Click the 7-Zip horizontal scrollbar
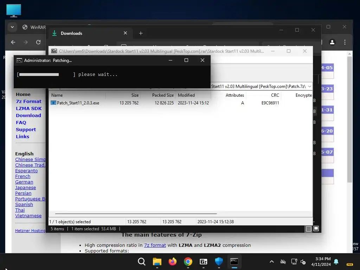Screen dimensions: 360x270 click(x=136, y=213)
